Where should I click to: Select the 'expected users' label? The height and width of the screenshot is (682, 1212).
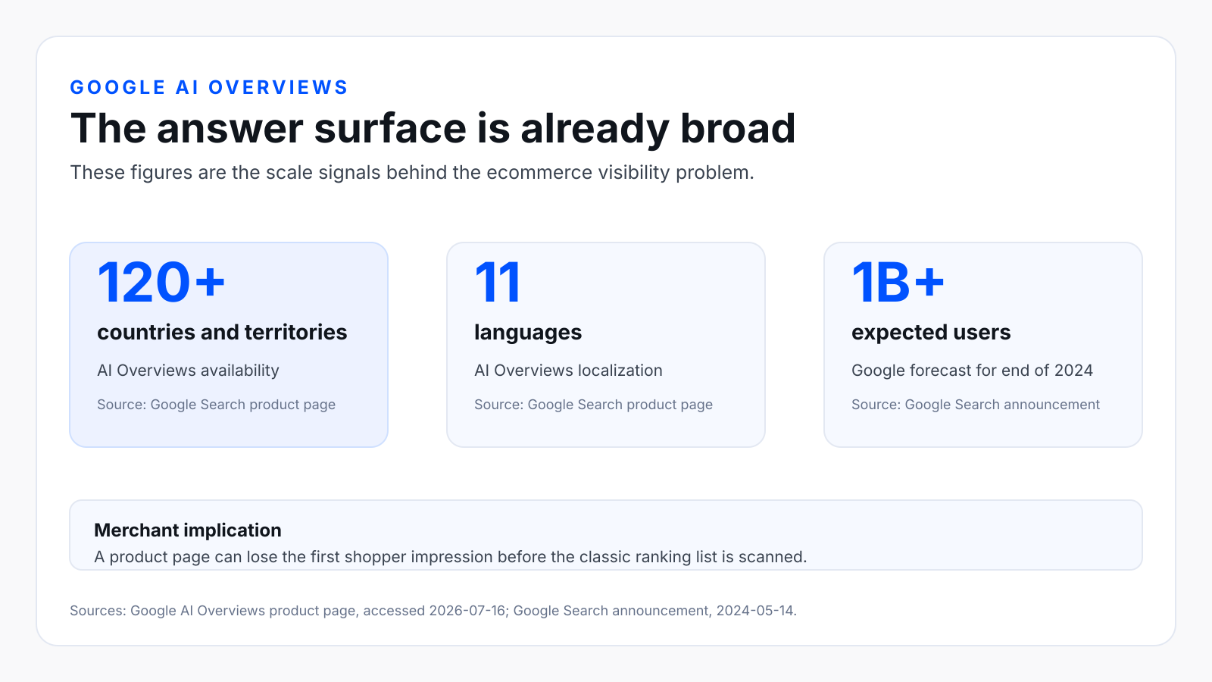[x=931, y=333]
